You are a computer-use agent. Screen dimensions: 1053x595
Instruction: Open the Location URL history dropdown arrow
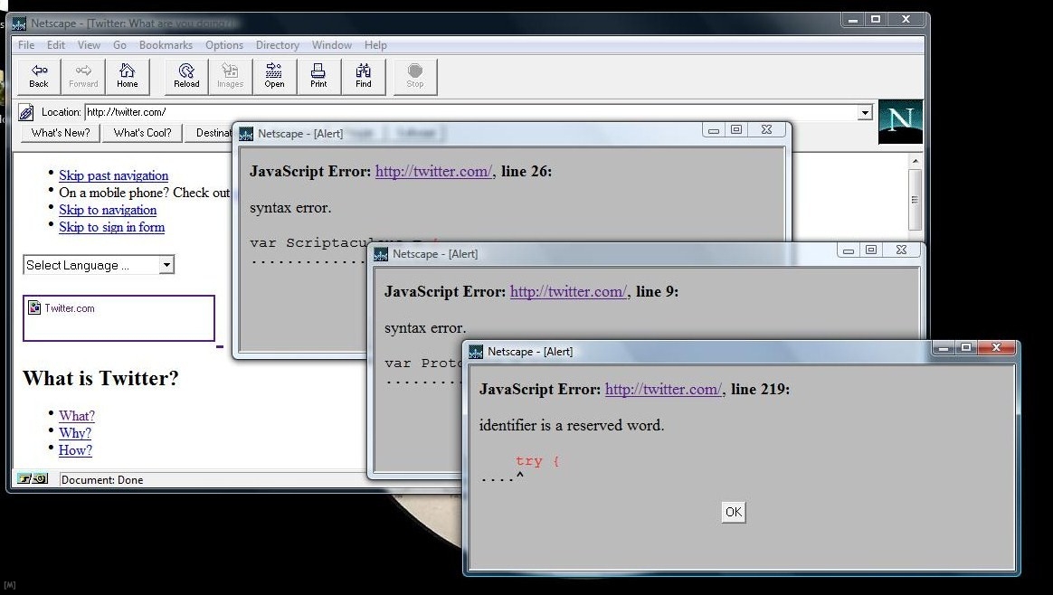[x=865, y=112]
